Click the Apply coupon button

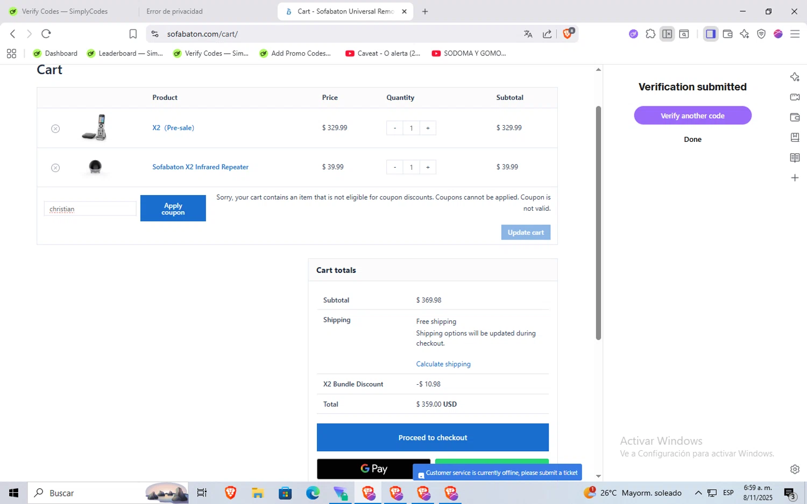[x=173, y=208]
